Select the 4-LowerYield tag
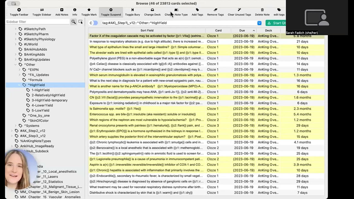Screen dimensions: 354x199 (x=42, y=105)
